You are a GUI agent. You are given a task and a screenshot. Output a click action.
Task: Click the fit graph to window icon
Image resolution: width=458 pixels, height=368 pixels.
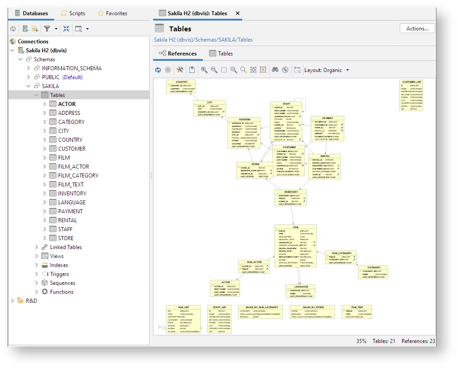click(253, 70)
